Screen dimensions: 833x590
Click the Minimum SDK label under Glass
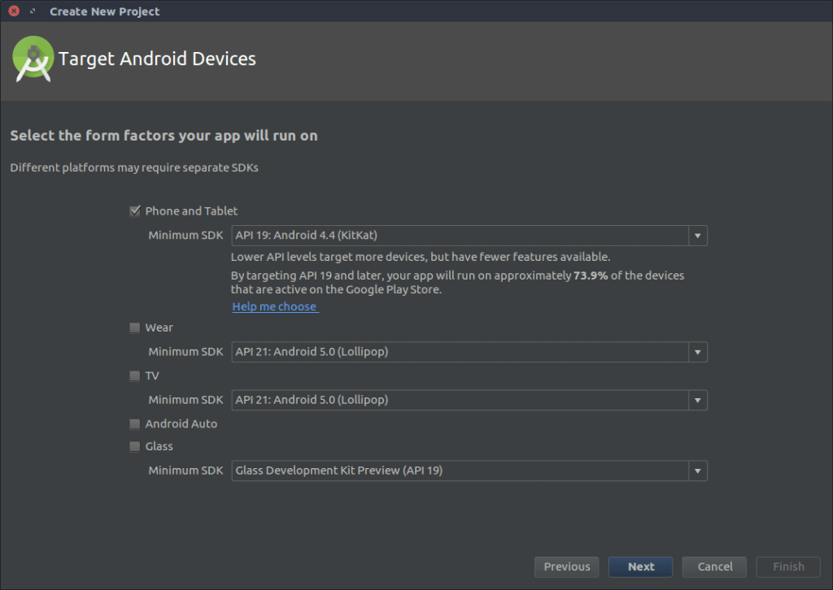click(185, 471)
